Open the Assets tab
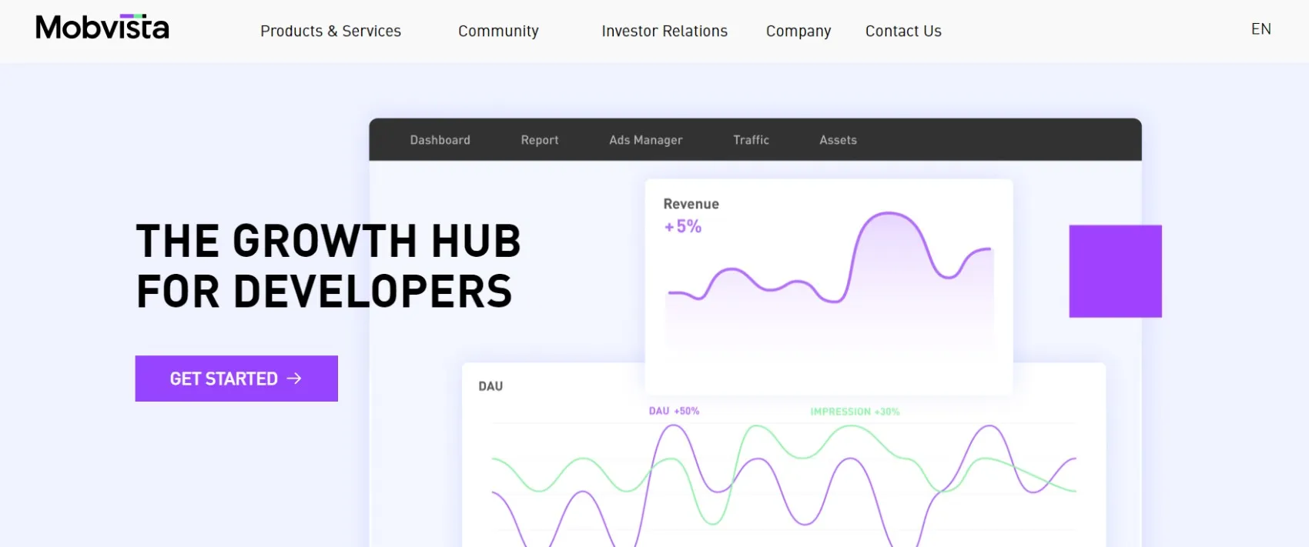The image size is (1309, 547). (x=838, y=140)
